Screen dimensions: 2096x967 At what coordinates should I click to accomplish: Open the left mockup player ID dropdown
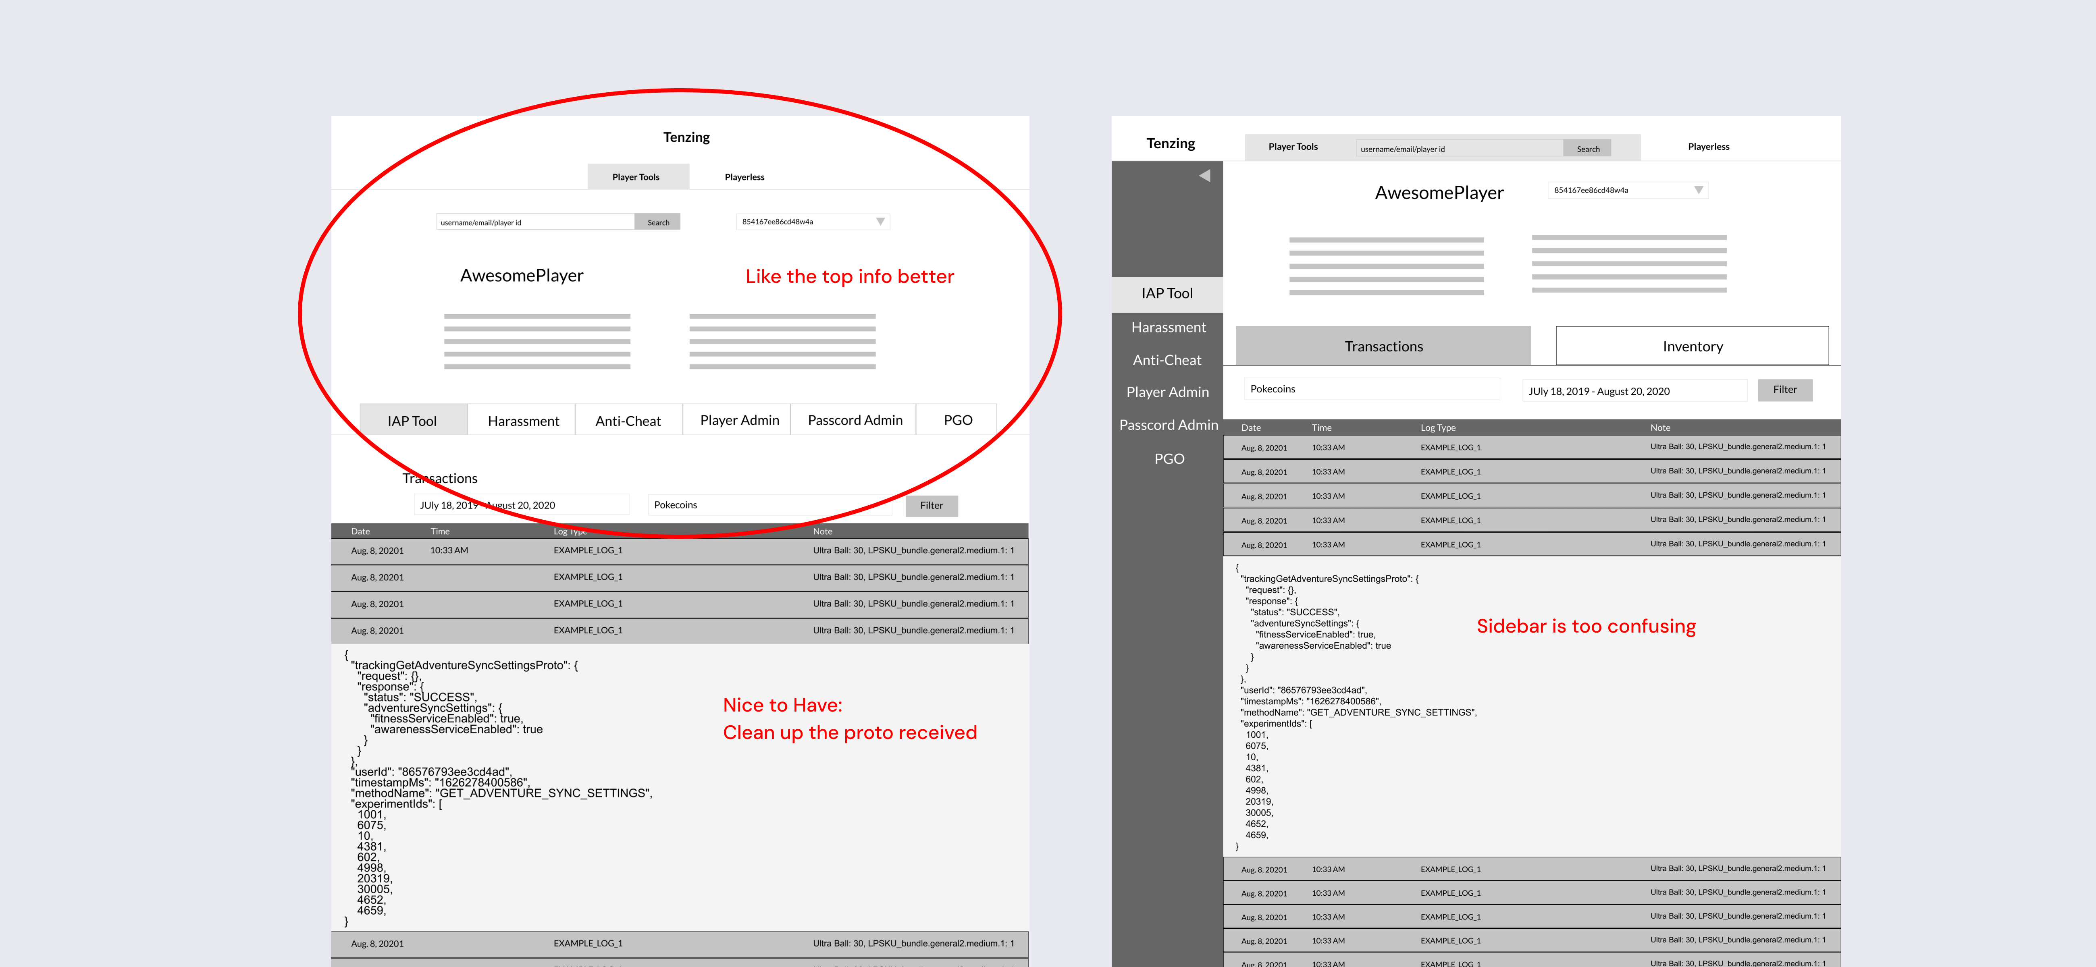[880, 221]
